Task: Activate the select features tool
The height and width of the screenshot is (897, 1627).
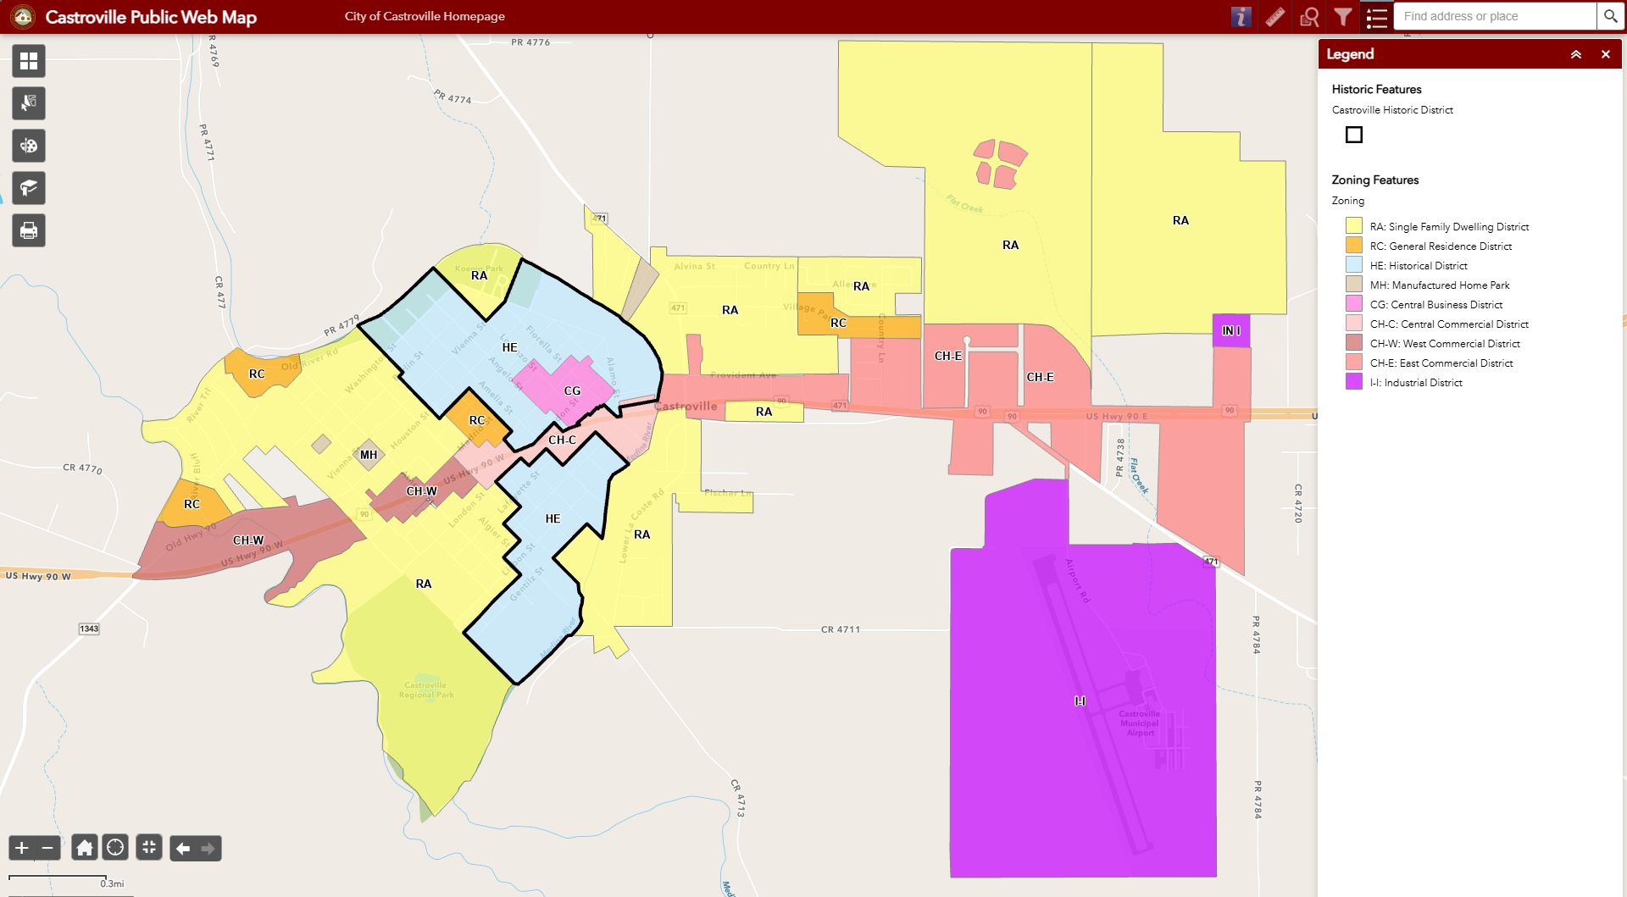Action: pyautogui.click(x=29, y=103)
